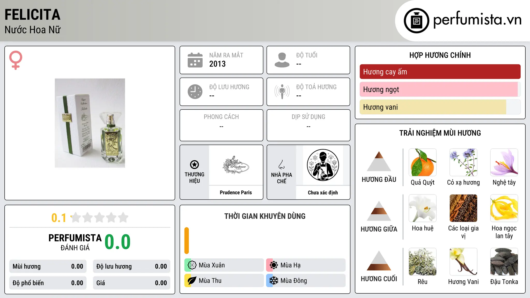Viewport: 530px width, 298px height.
Task: Click the Perfumista Đánh Giá label
Action: coord(75,242)
